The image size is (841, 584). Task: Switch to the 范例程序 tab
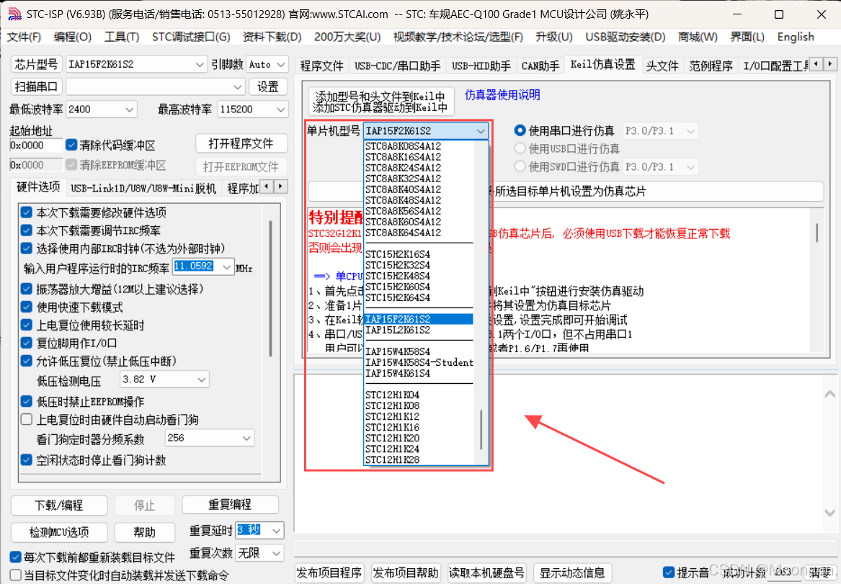[x=711, y=66]
